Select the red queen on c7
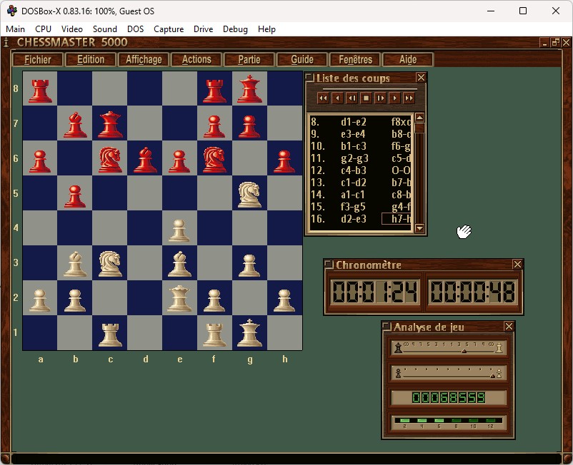Image resolution: width=573 pixels, height=465 pixels. point(109,123)
